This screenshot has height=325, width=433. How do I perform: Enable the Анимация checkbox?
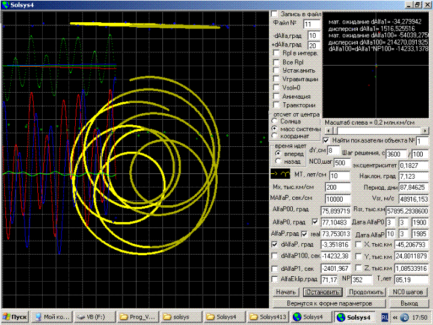tap(276, 96)
